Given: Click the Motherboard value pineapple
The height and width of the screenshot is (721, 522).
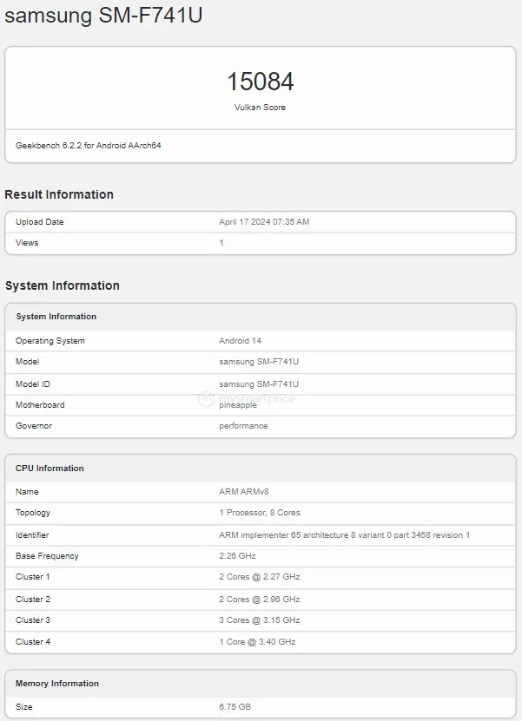Looking at the screenshot, I should [239, 405].
